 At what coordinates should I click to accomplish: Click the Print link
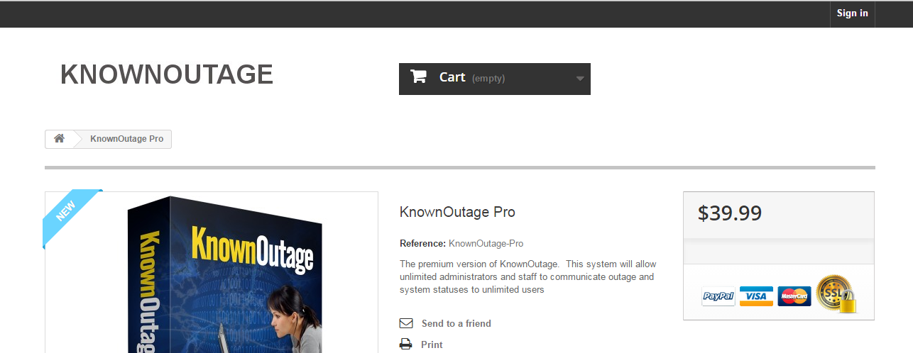pyautogui.click(x=432, y=344)
